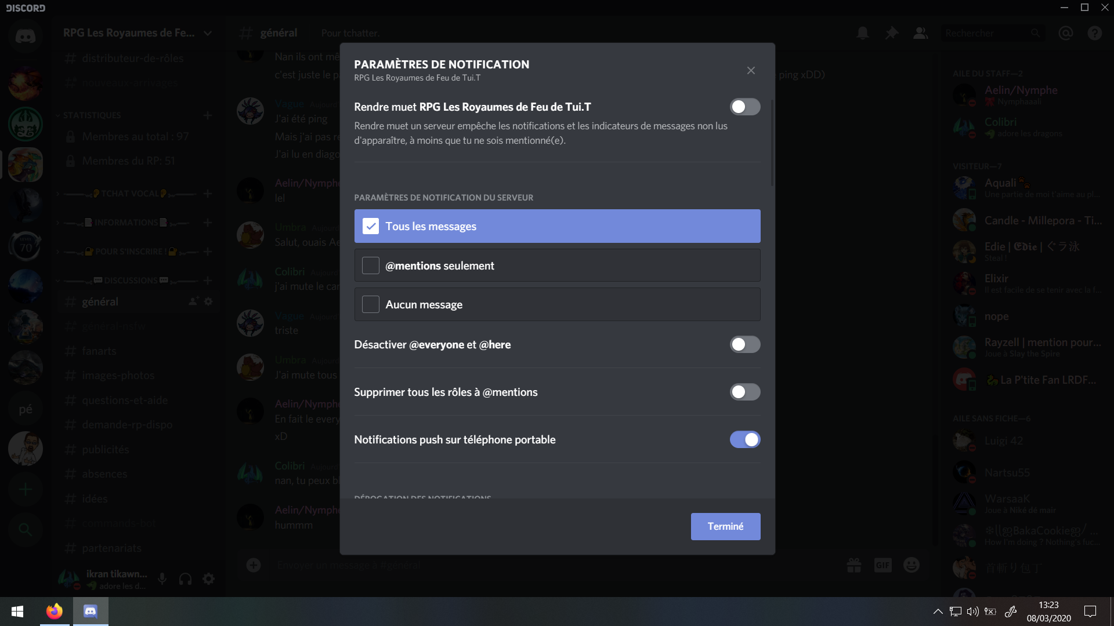
Task: Expand the server name dropdown
Action: pos(208,33)
